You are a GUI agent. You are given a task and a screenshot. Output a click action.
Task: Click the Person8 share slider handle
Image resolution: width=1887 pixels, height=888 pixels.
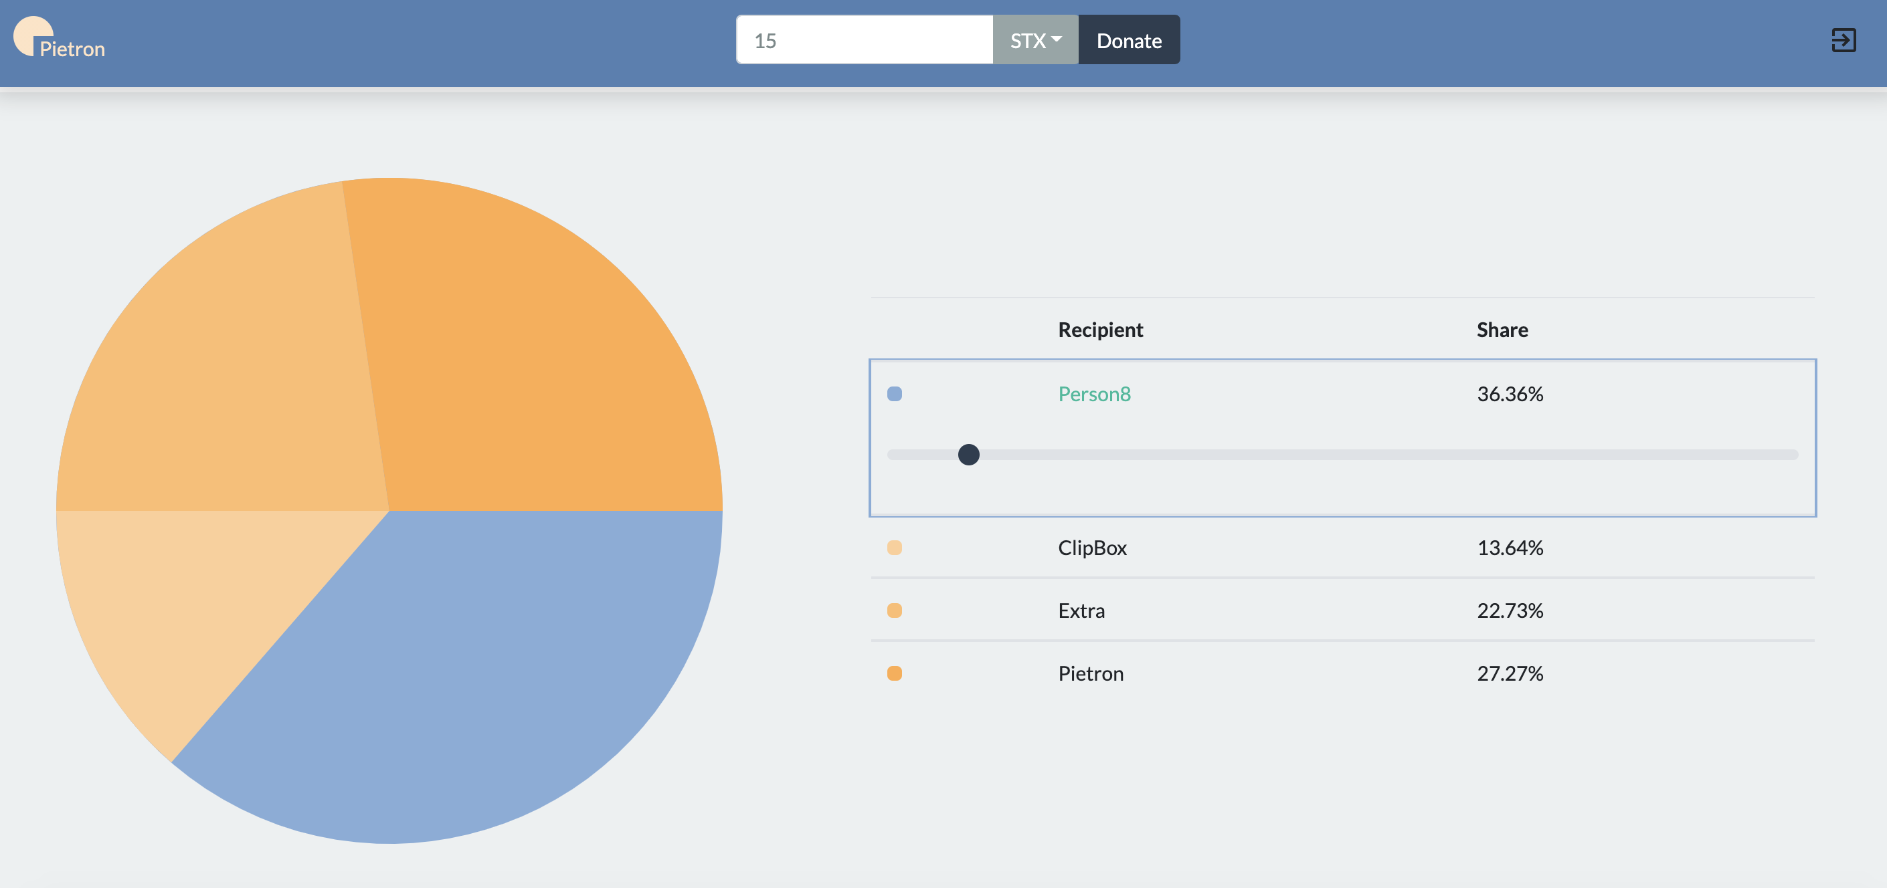[x=968, y=455]
